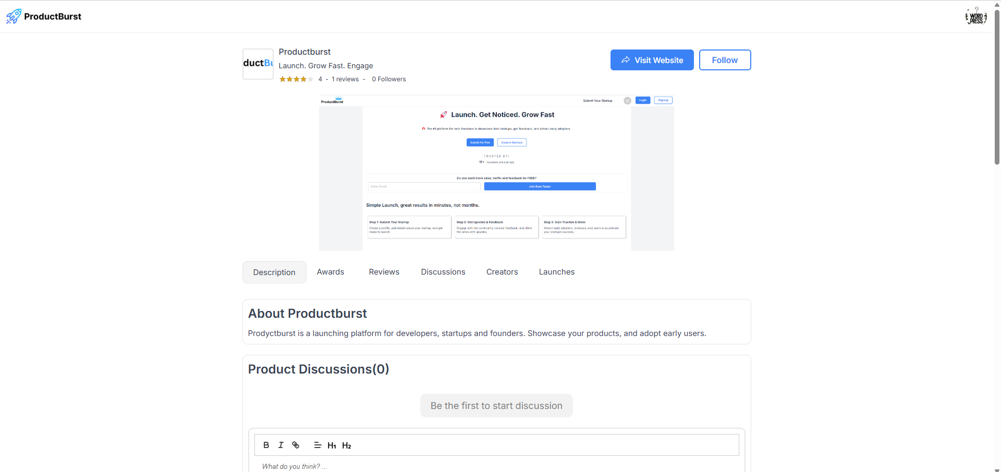This screenshot has width=1001, height=472.
Task: Click the 0 Followers text
Action: pos(389,79)
